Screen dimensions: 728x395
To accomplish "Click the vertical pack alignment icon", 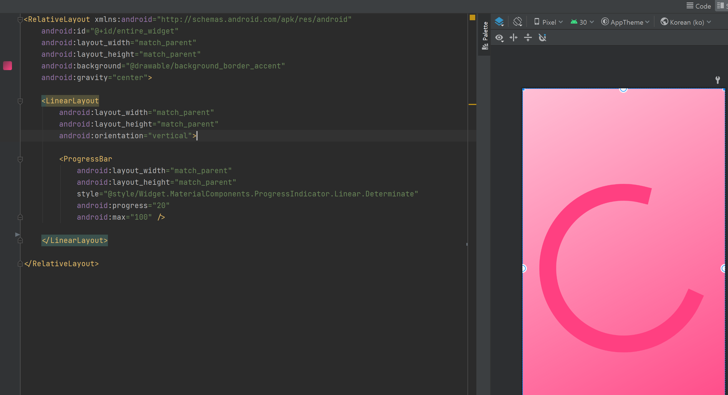I will coord(528,37).
